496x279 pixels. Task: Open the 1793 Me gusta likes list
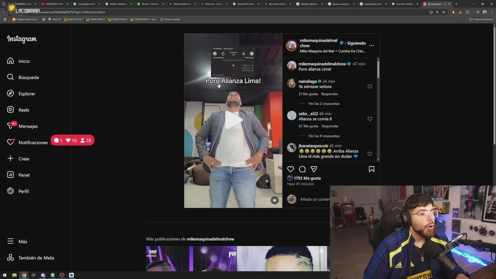(307, 178)
